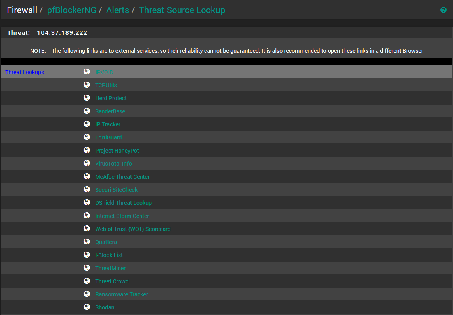Image resolution: width=453 pixels, height=315 pixels.
Task: Click globe icon beside IPVOID
Action: (x=87, y=72)
